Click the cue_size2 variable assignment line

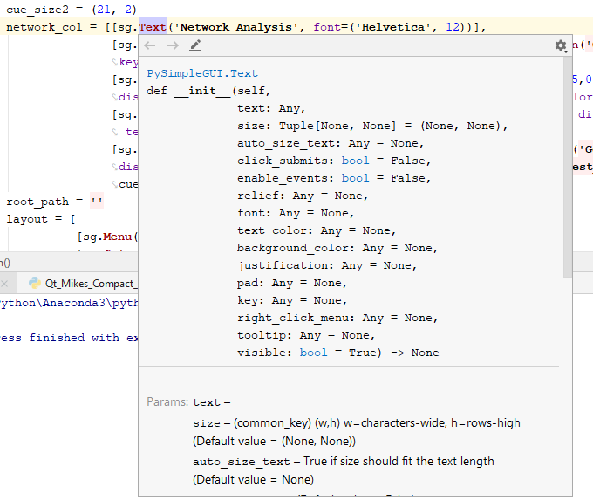(x=72, y=10)
